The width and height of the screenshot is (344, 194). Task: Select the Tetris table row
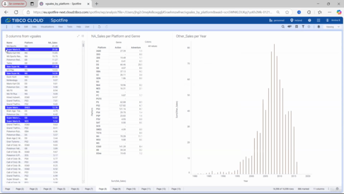32,63
